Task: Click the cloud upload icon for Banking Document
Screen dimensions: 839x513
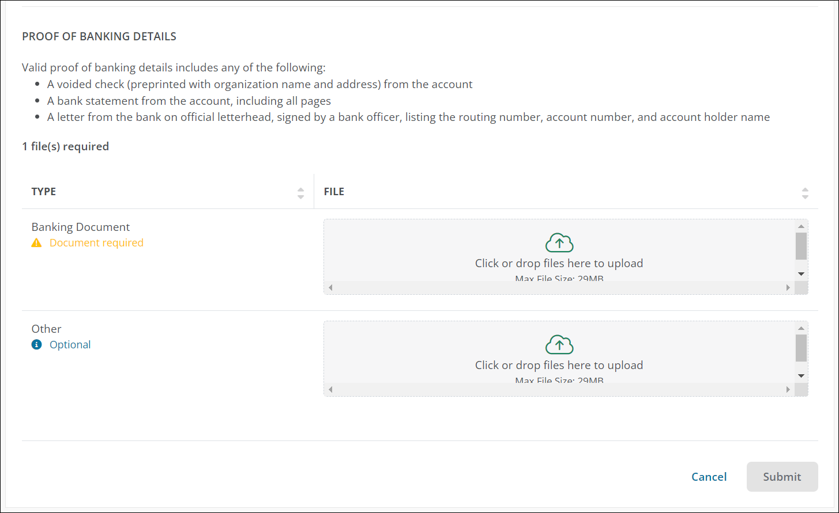Action: coord(559,243)
